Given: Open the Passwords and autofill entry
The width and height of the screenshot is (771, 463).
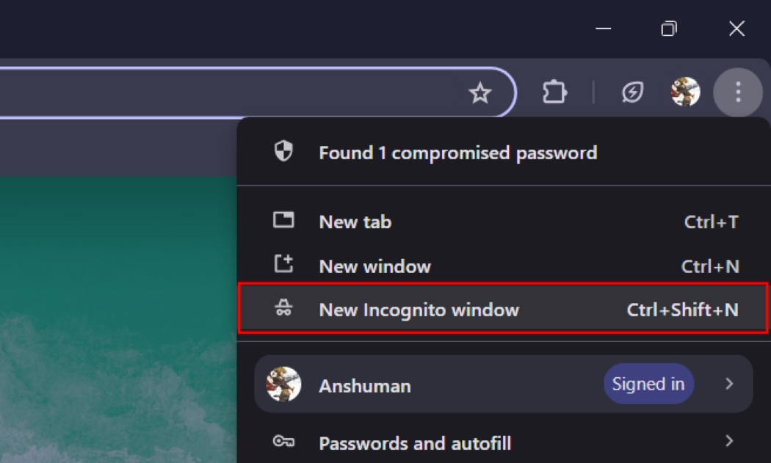Looking at the screenshot, I should click(415, 443).
